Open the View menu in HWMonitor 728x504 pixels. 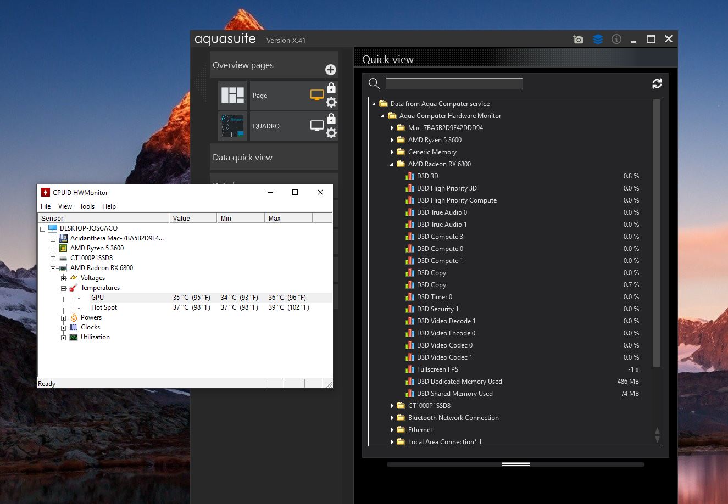65,206
